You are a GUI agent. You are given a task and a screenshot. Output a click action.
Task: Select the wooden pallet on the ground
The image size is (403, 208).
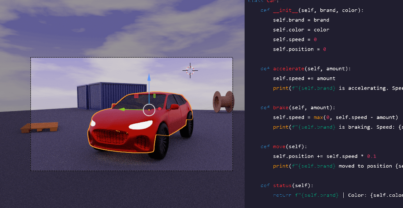tap(39, 127)
